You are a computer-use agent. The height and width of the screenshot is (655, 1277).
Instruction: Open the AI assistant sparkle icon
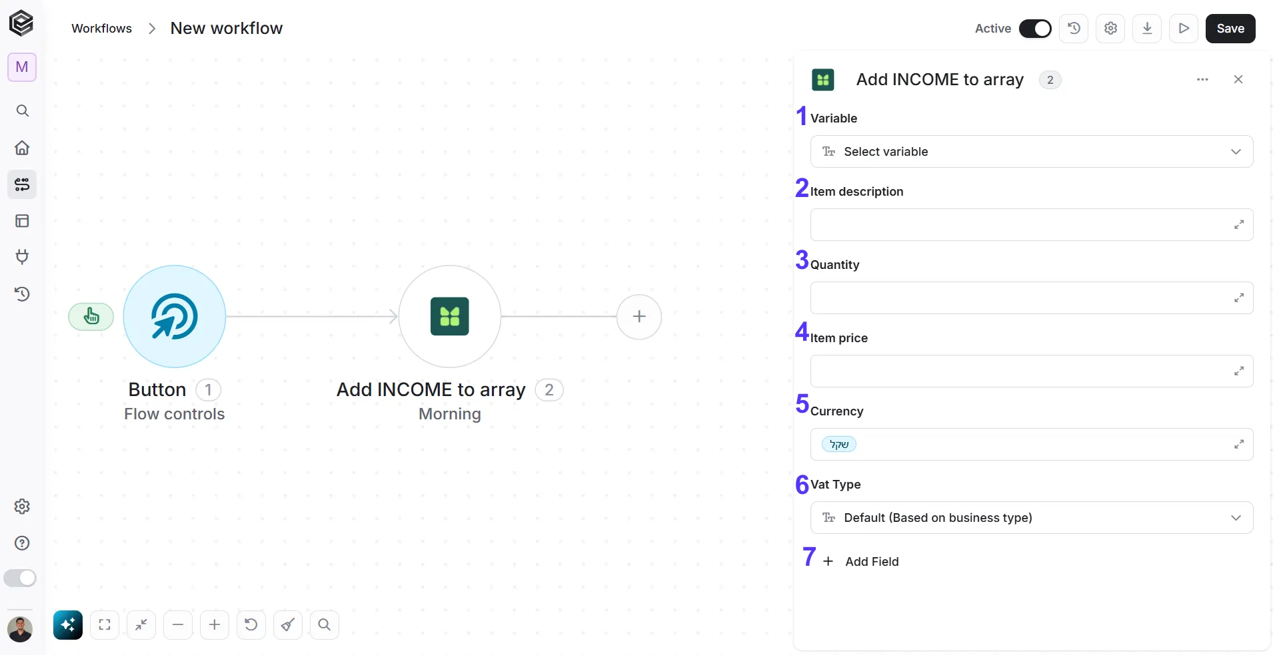[68, 624]
